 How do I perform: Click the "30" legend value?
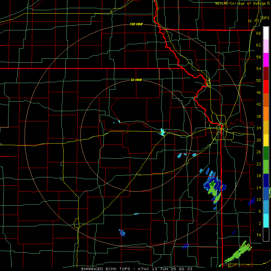point(259,140)
